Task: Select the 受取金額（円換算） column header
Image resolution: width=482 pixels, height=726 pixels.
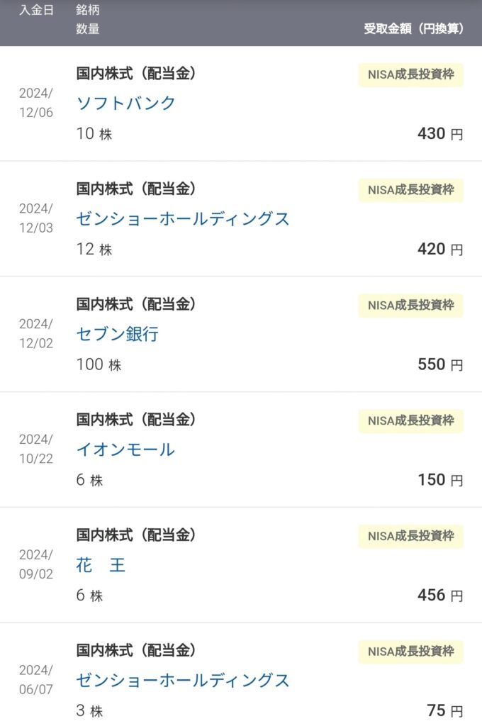Action: [413, 28]
